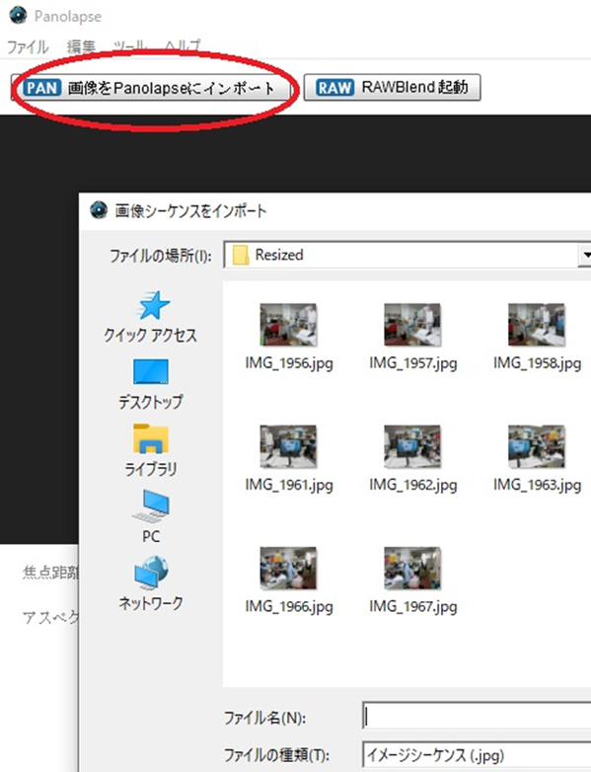Image resolution: width=591 pixels, height=772 pixels.
Task: Open ライブラリ in sidebar
Action: click(x=151, y=450)
